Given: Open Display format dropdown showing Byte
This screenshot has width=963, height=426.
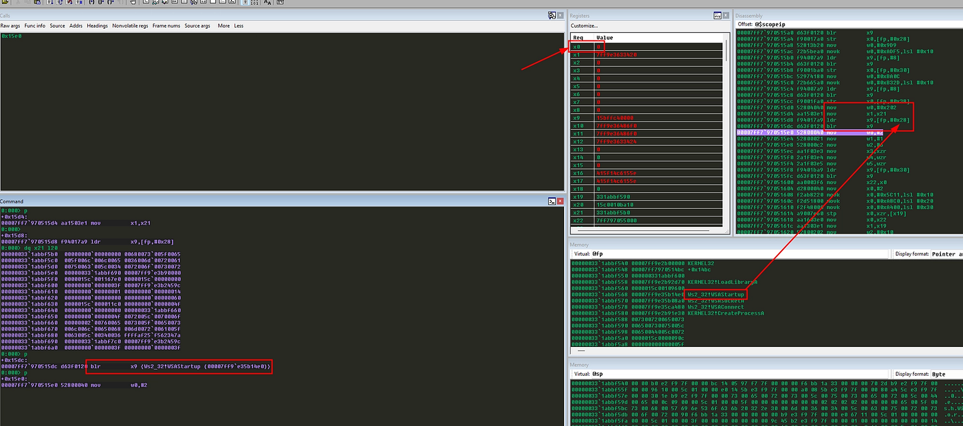Looking at the screenshot, I should (946, 374).
